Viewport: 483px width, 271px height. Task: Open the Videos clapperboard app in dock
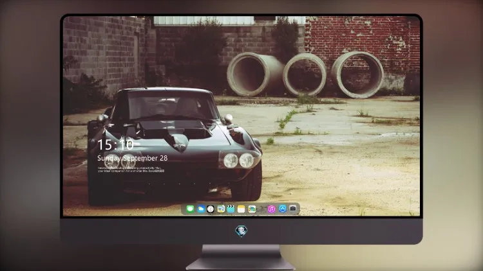click(x=231, y=209)
